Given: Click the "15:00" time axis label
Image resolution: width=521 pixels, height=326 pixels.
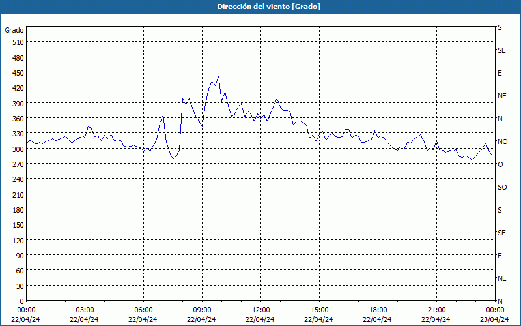Looking at the screenshot, I should click(x=319, y=310).
